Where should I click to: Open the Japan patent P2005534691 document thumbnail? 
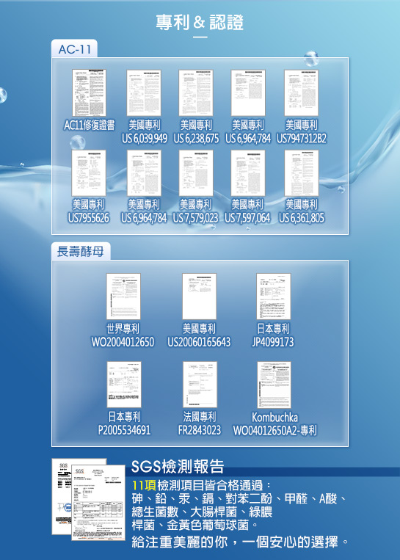click(x=124, y=385)
